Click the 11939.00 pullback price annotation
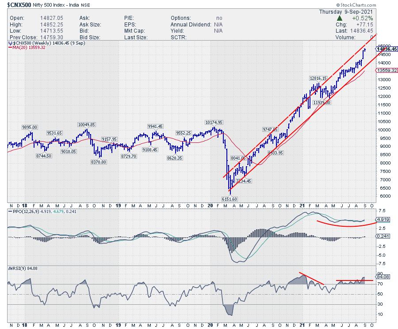Viewport: 398px width, 329px height. 322,102
